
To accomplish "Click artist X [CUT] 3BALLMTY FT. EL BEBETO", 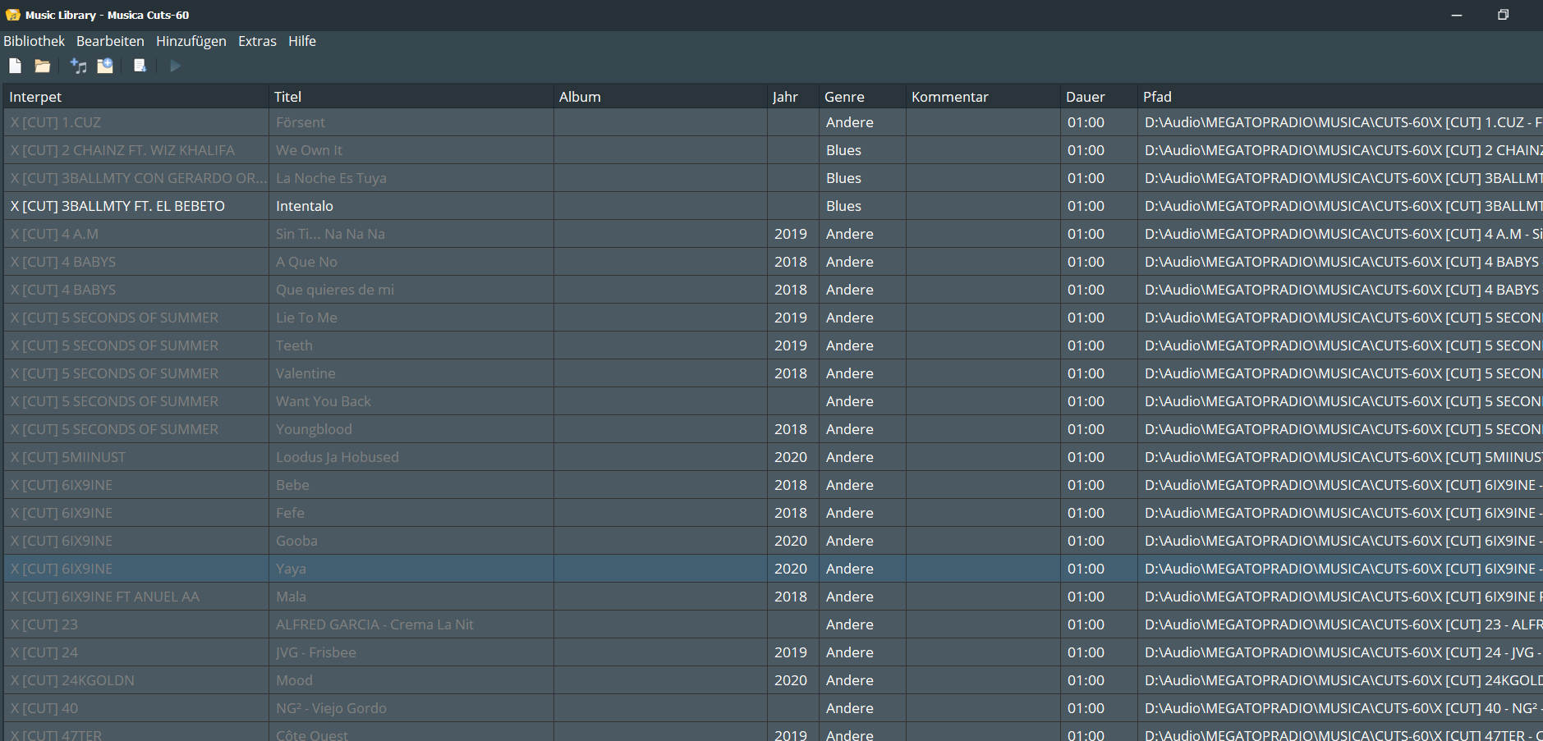I will (x=117, y=206).
